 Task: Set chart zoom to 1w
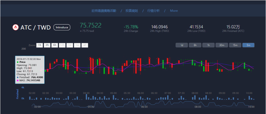pyautogui.click(x=77, y=45)
